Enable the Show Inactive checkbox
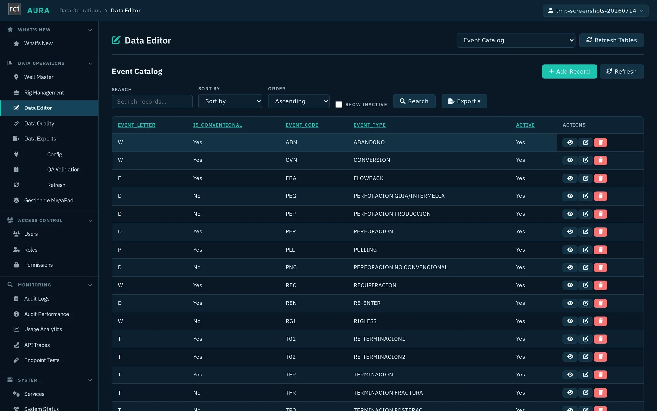657x411 pixels. pos(339,104)
